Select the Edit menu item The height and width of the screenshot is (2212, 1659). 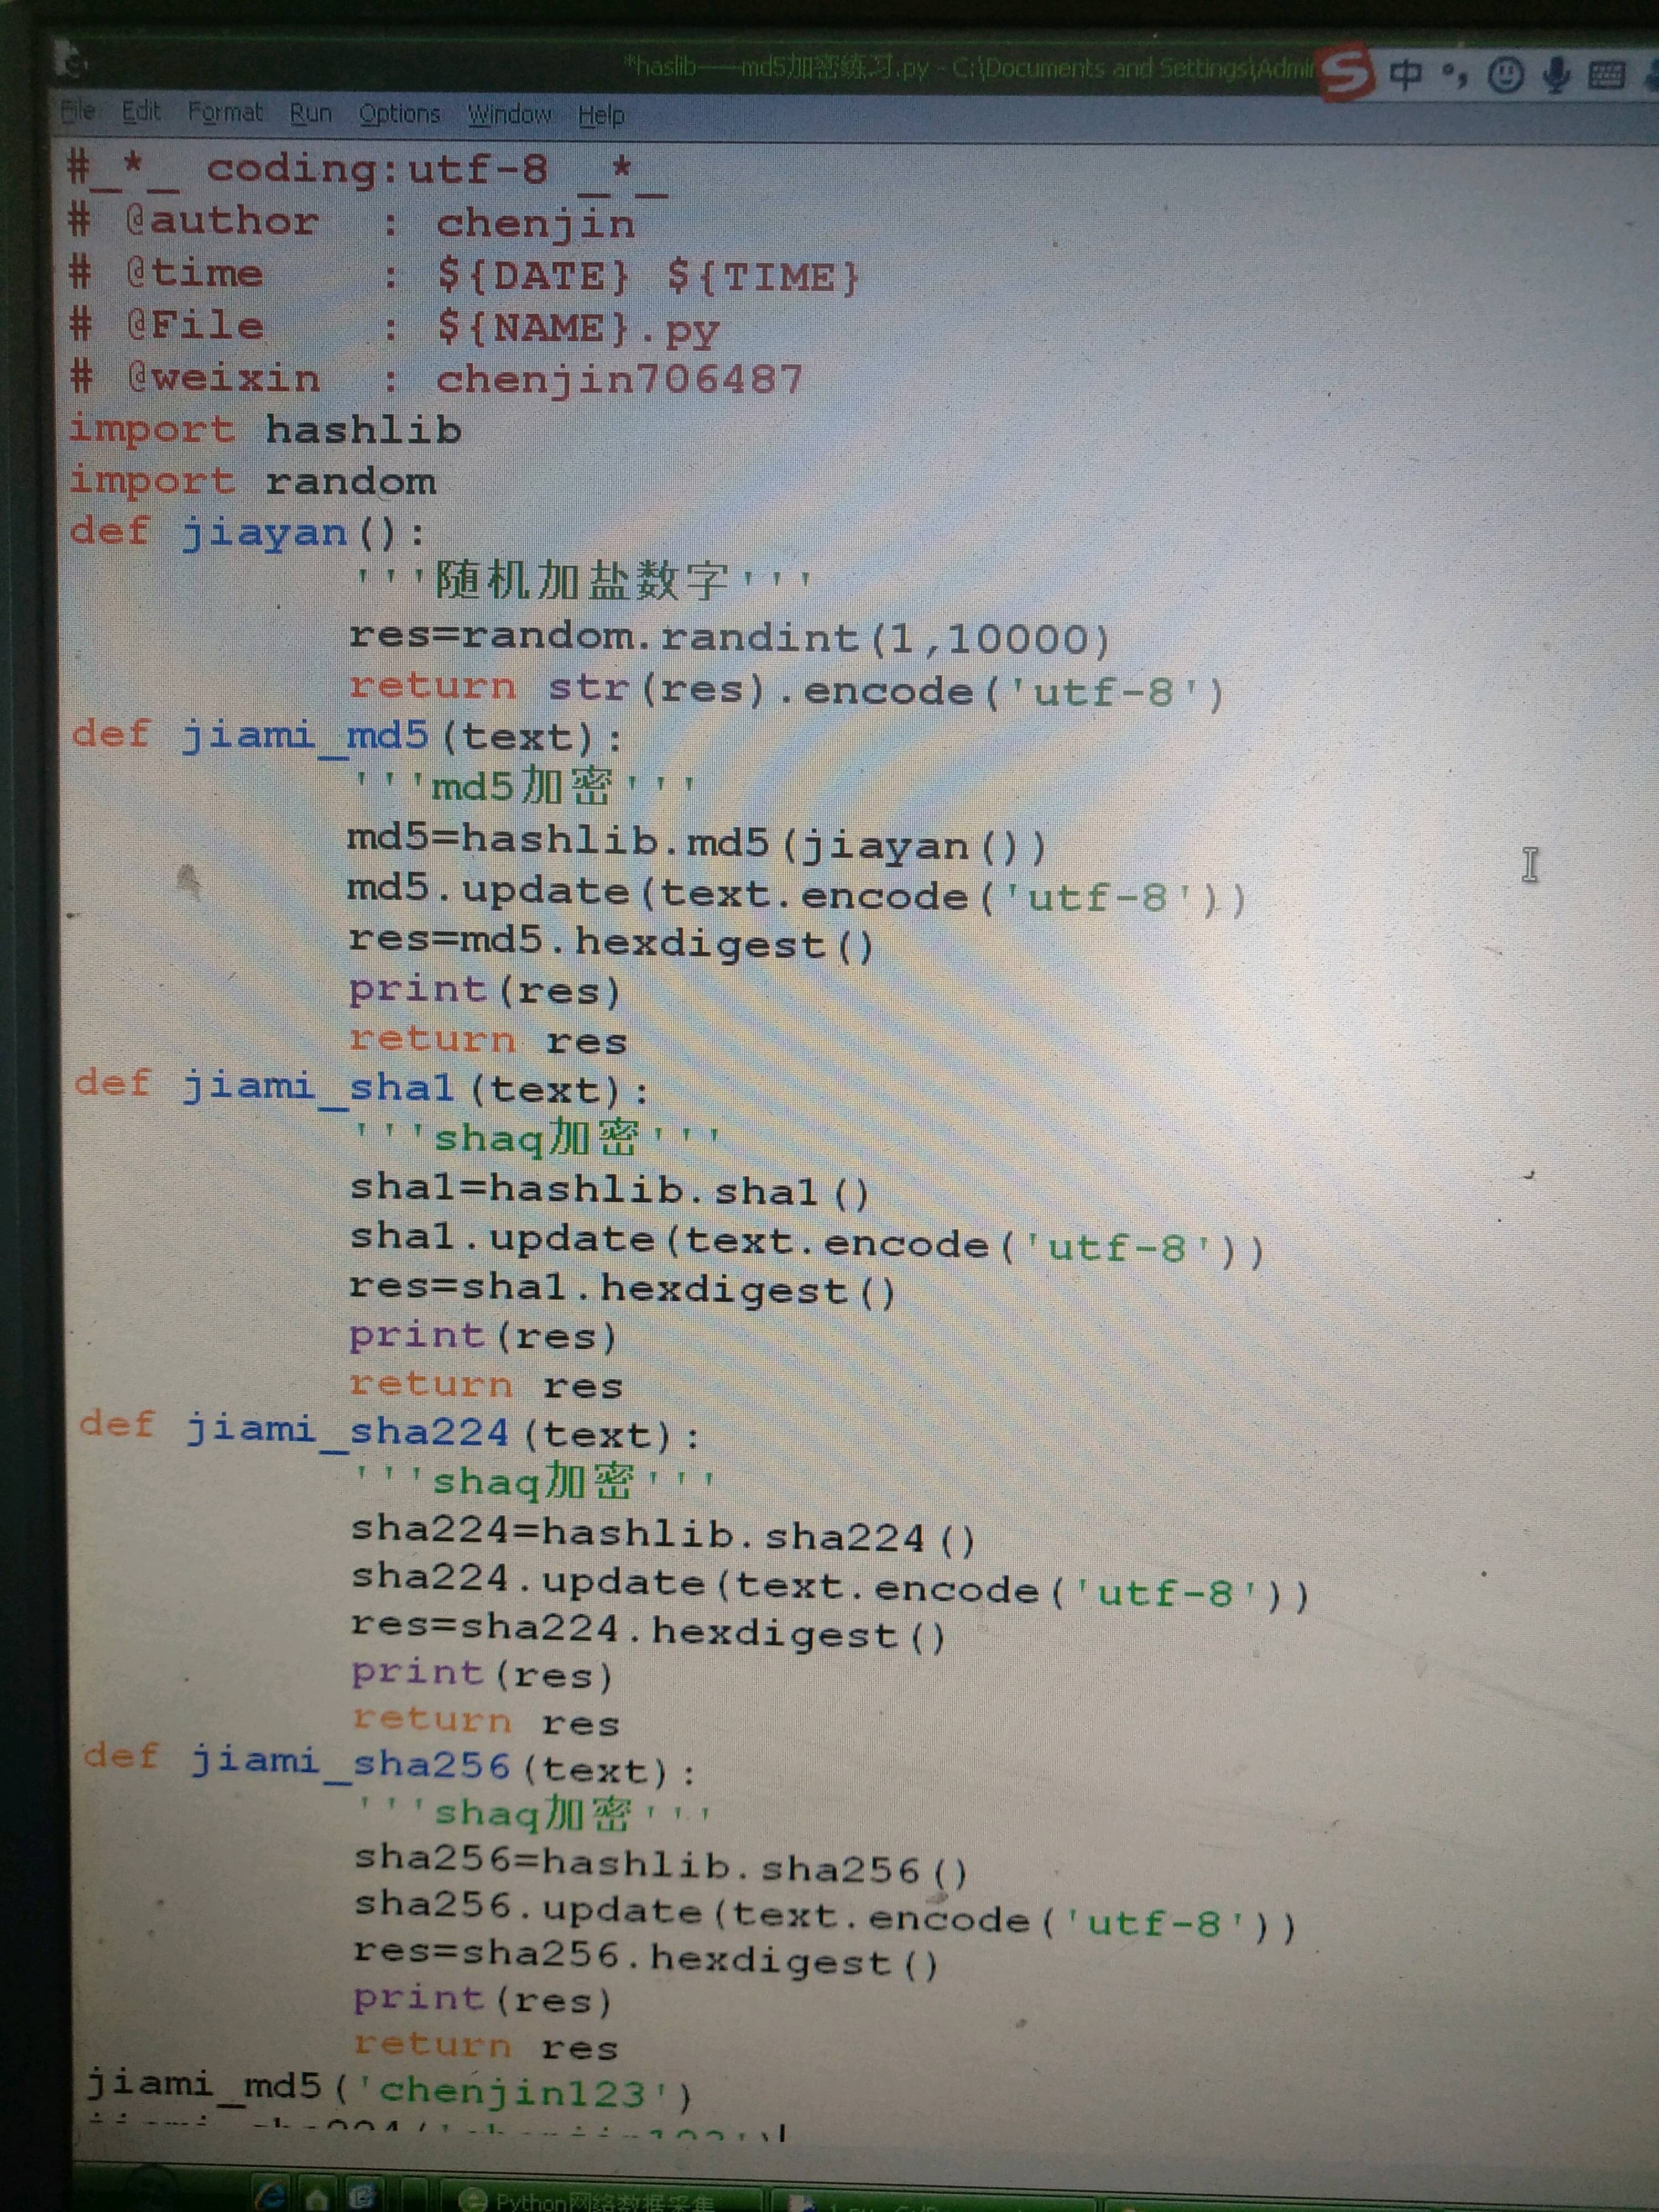136,113
